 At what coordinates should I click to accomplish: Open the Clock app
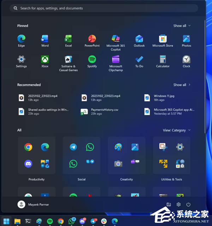click(x=186, y=62)
